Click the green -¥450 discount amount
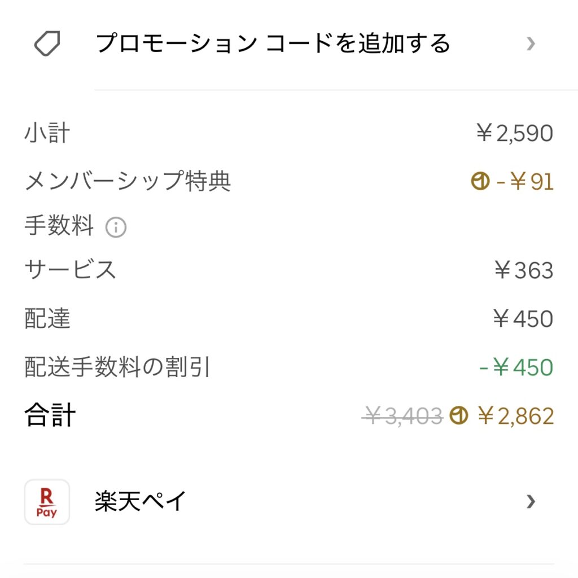The image size is (578, 578). click(516, 367)
